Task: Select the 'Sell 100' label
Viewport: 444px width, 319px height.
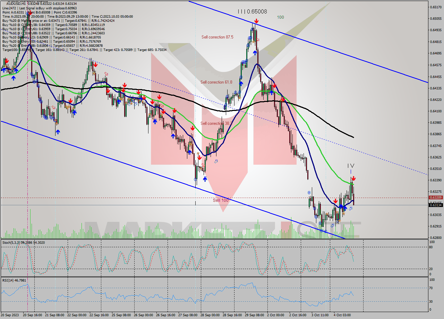Action: click(x=221, y=200)
